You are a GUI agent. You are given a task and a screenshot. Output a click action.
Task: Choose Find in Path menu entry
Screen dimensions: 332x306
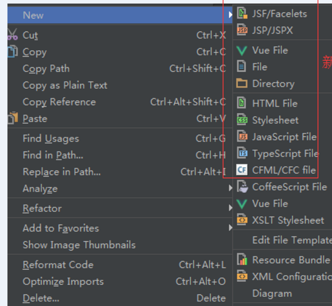(x=120, y=155)
